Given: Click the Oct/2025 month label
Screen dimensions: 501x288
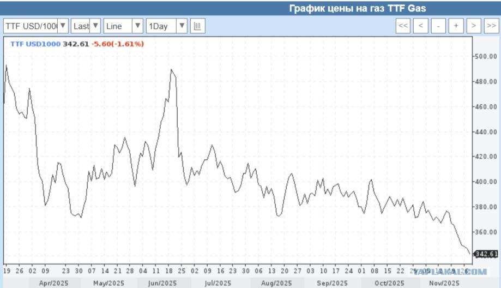Looking at the screenshot, I should click(x=389, y=283).
